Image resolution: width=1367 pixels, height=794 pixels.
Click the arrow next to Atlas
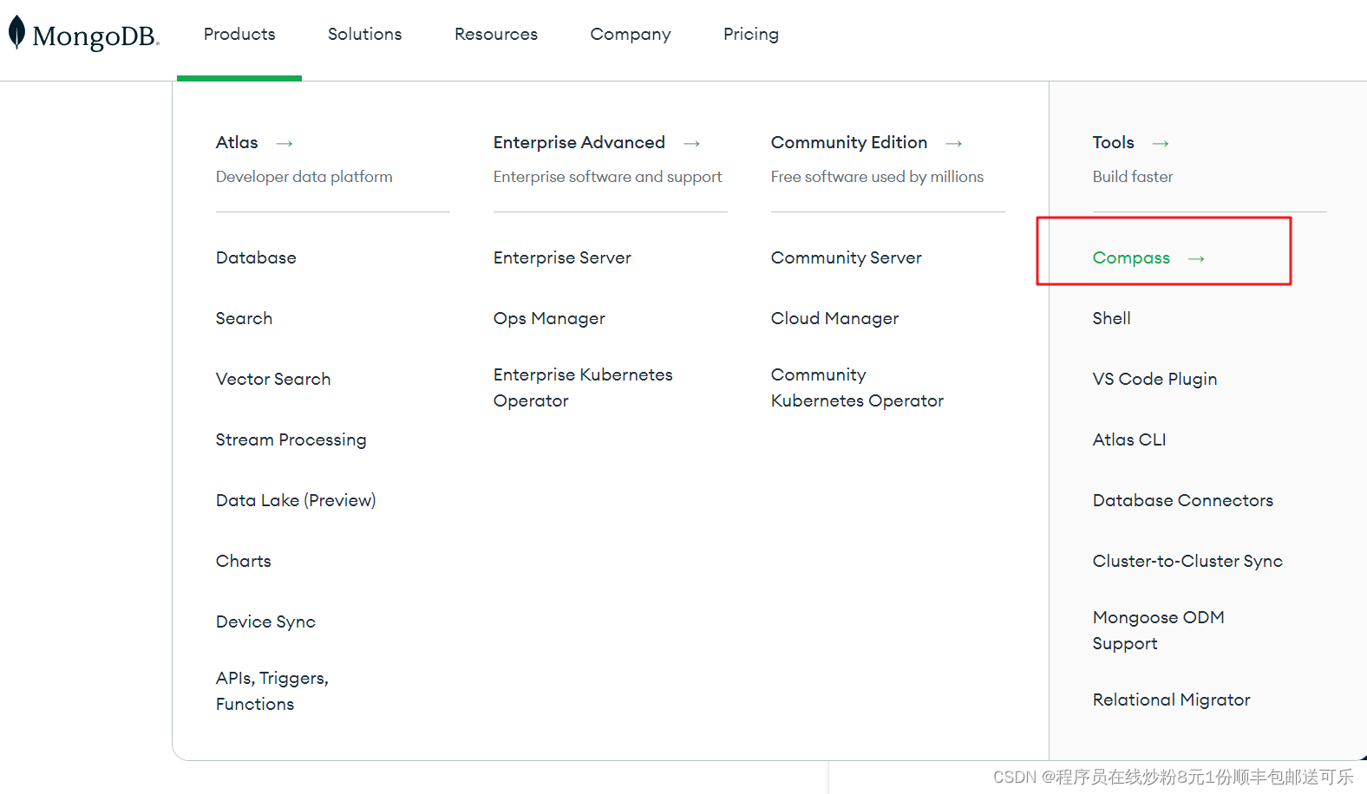pyautogui.click(x=285, y=144)
